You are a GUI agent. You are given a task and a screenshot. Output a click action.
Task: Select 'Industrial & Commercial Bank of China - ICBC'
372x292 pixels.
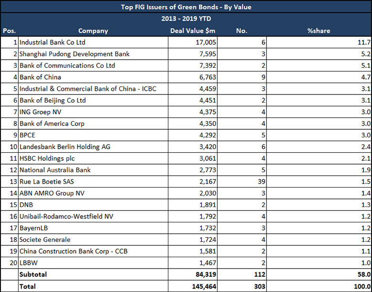(x=93, y=89)
